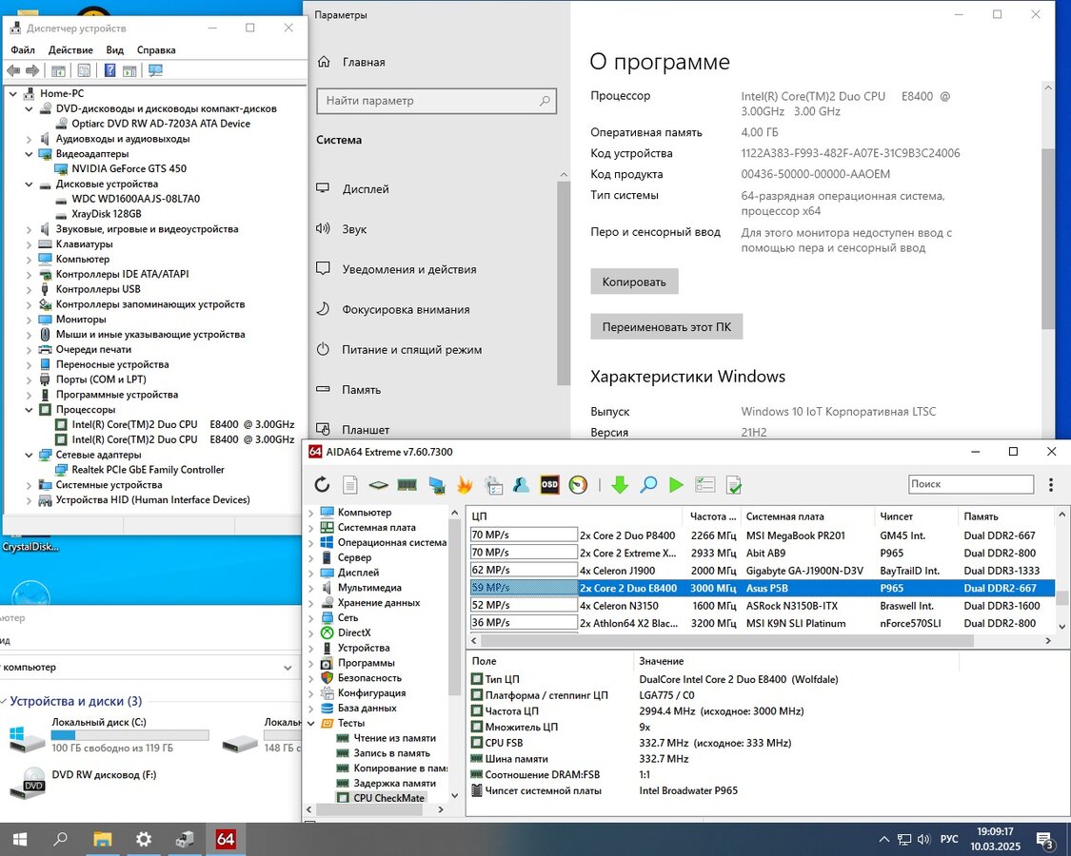Open File Explorer from the taskbar

click(x=103, y=839)
